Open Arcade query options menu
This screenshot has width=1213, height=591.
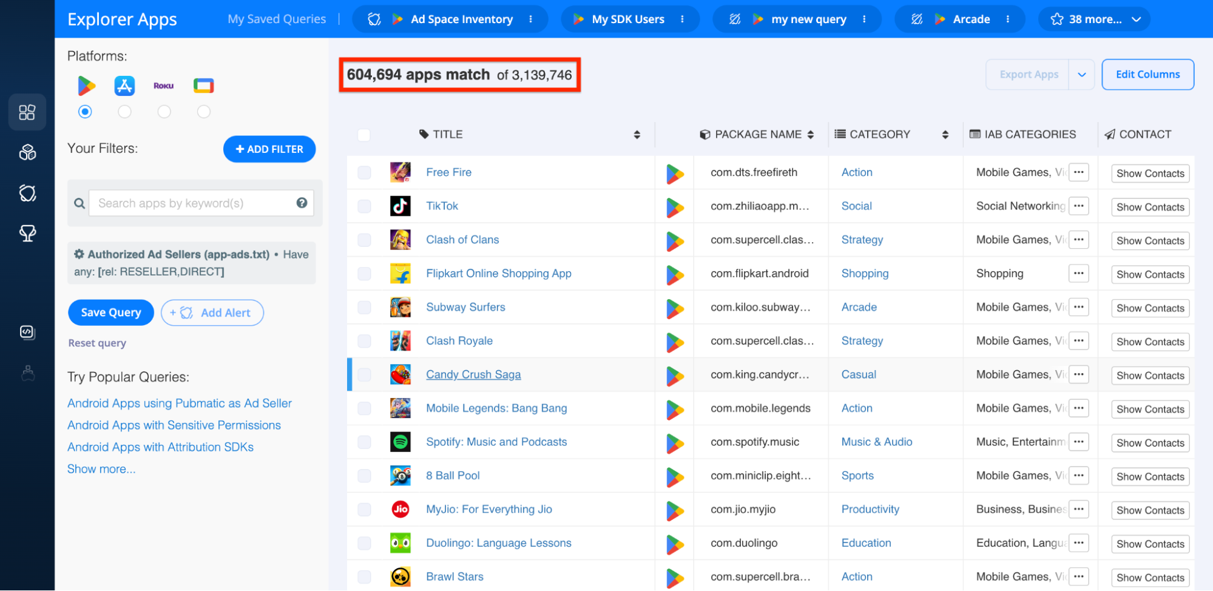pyautogui.click(x=1008, y=19)
